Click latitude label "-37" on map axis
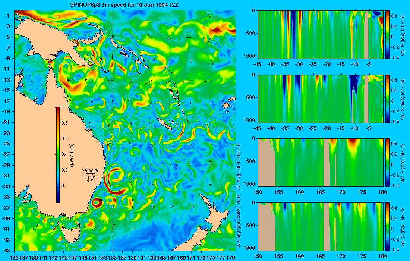The image size is (410, 261). (7, 208)
